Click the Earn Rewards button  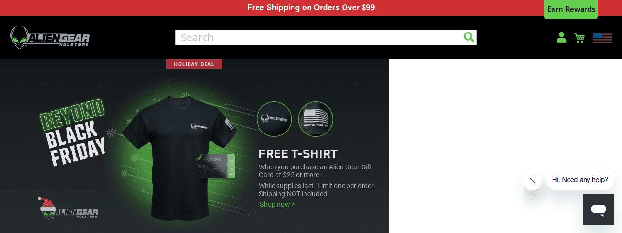(571, 9)
